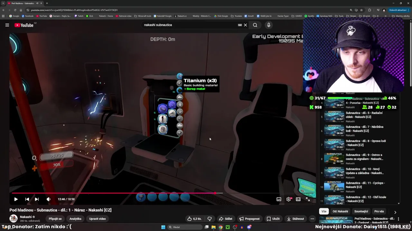Open playlist video díl.: 9 - Ostrov a cesta
Viewport: 412px width, 231px height.
359,159
